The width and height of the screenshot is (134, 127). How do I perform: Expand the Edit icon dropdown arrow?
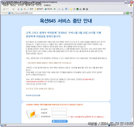coord(69,9)
